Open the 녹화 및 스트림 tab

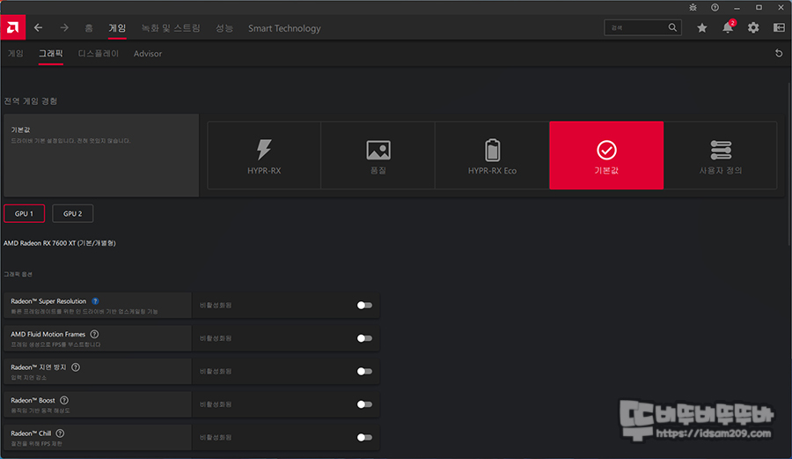171,28
